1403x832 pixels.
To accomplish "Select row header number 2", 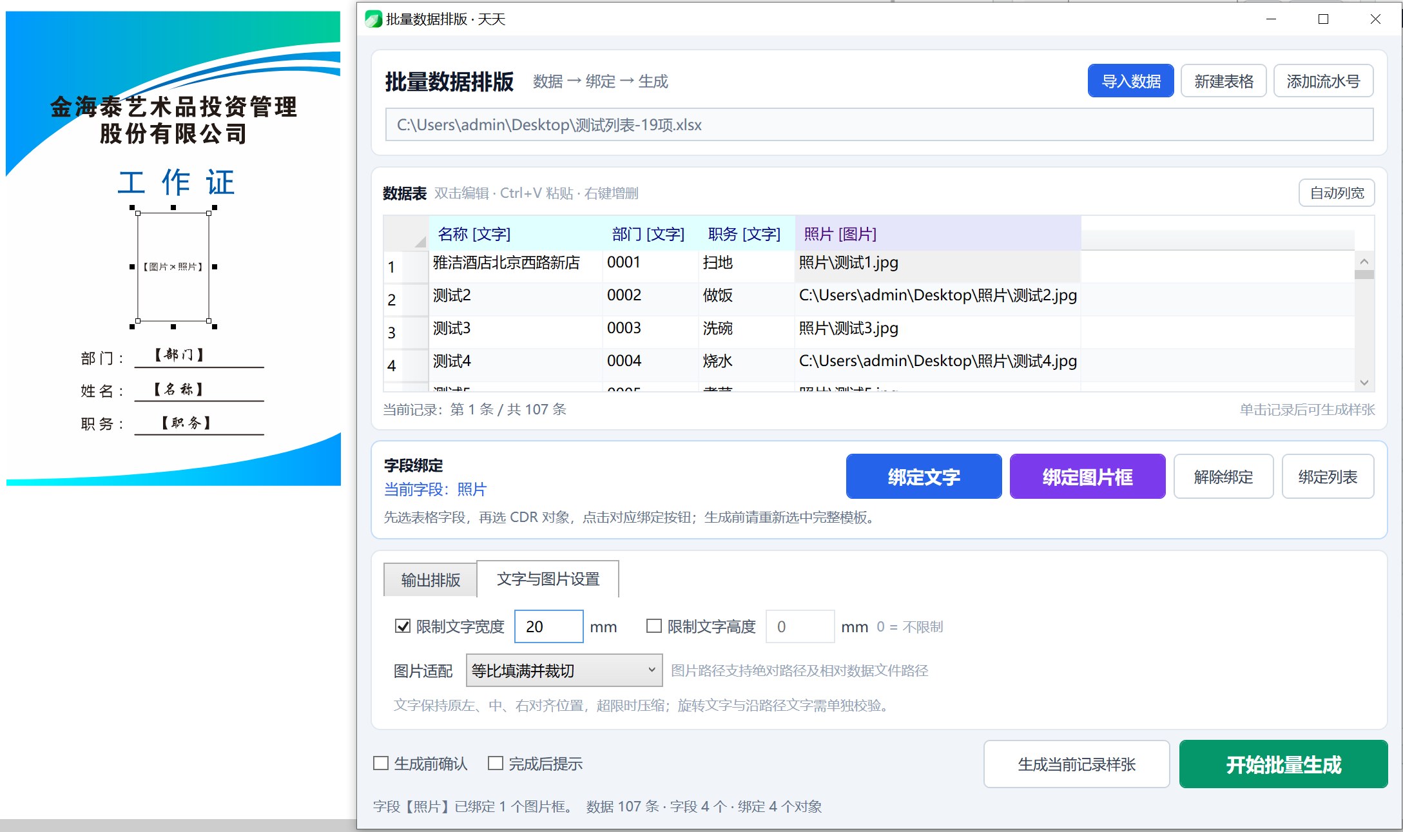I will tap(405, 300).
